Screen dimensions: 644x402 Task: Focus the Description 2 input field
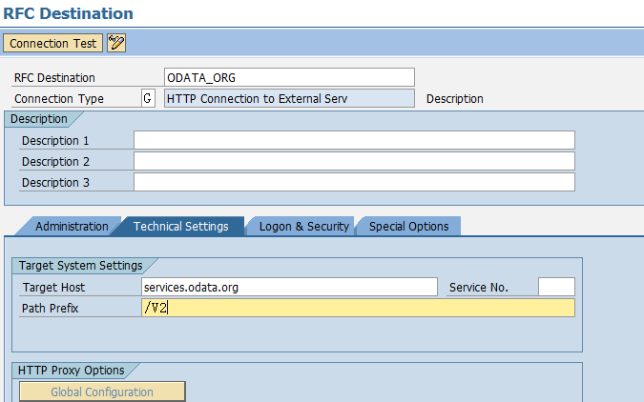point(354,162)
